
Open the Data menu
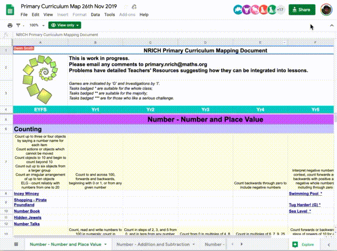pos(95,15)
